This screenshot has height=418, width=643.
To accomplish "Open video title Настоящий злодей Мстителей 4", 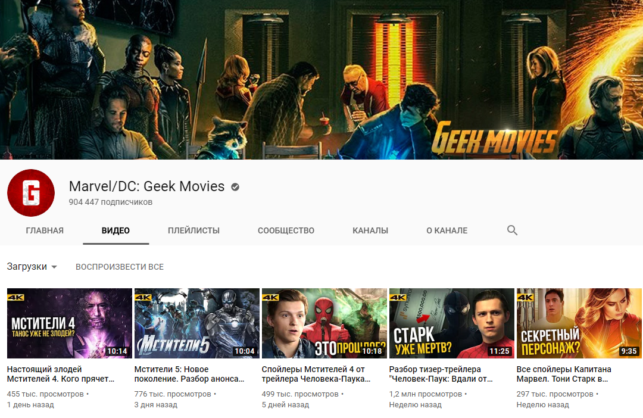I will point(61,374).
